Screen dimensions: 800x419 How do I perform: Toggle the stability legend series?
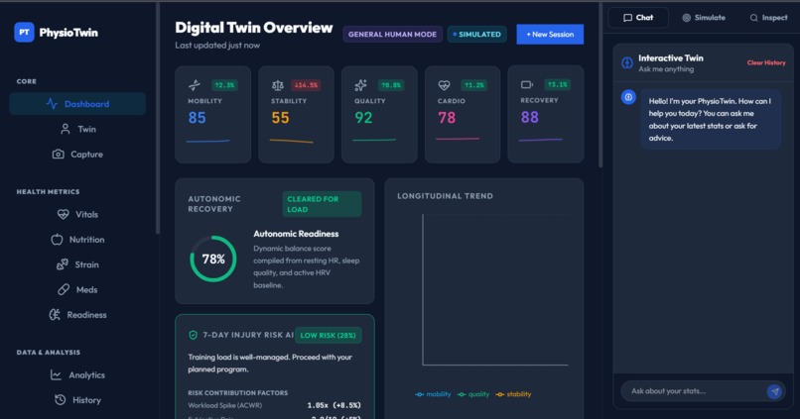point(513,394)
